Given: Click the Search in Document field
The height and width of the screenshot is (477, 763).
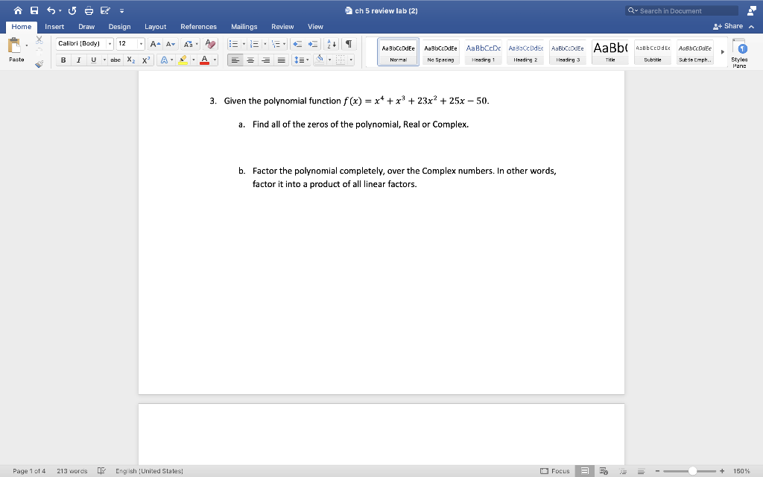Looking at the screenshot, I should click(680, 10).
